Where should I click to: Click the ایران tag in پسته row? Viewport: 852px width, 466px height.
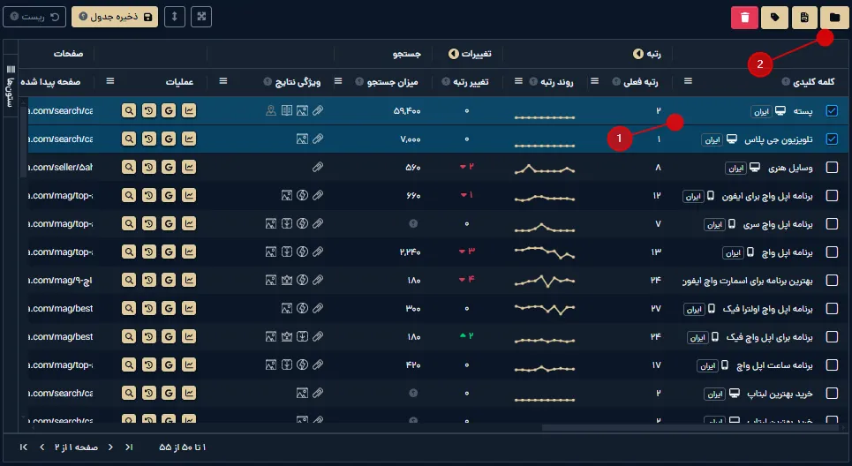[x=761, y=111]
